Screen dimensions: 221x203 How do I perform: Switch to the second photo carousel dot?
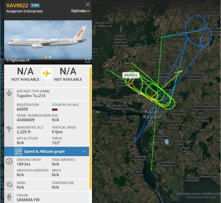pos(50,57)
